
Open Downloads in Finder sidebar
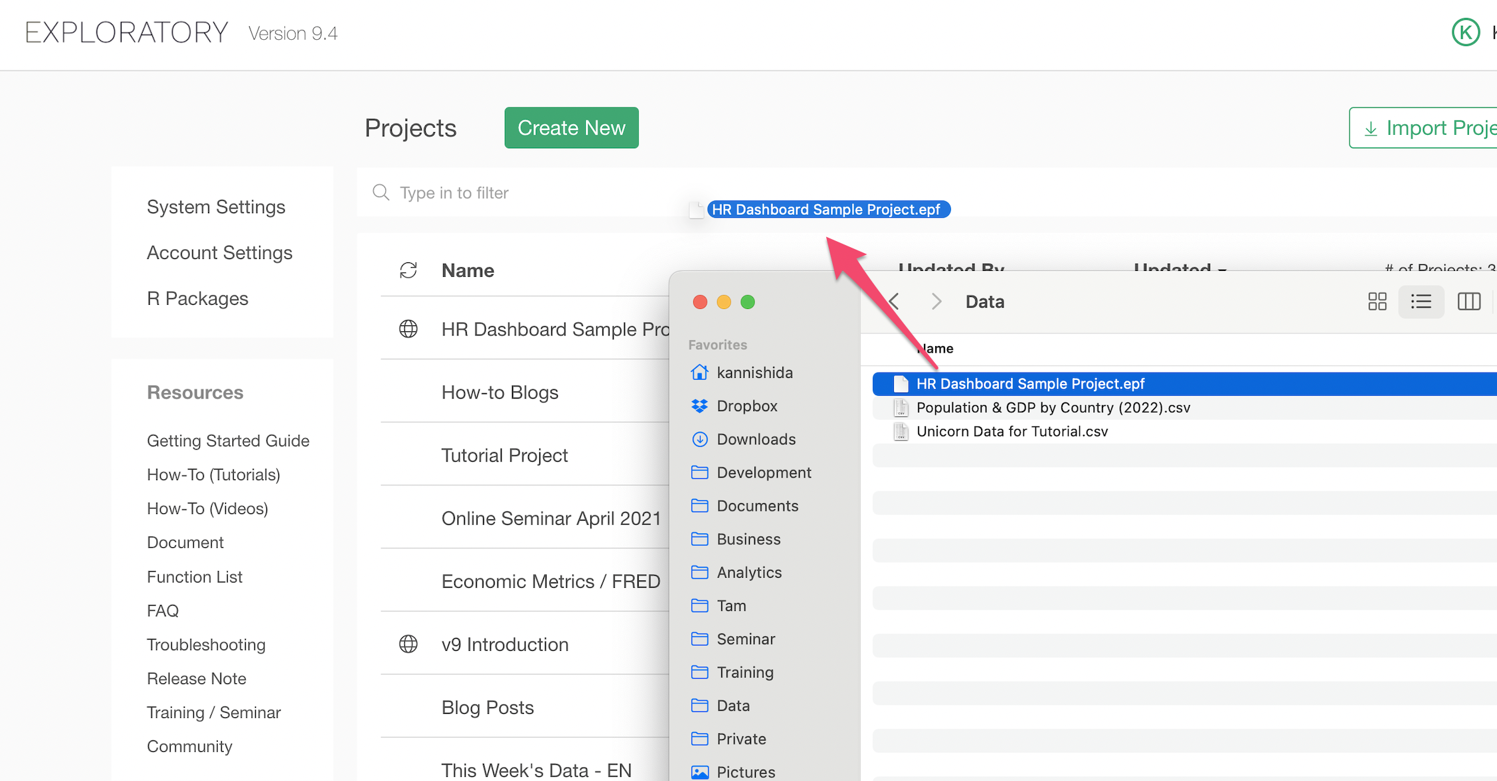[743, 439]
